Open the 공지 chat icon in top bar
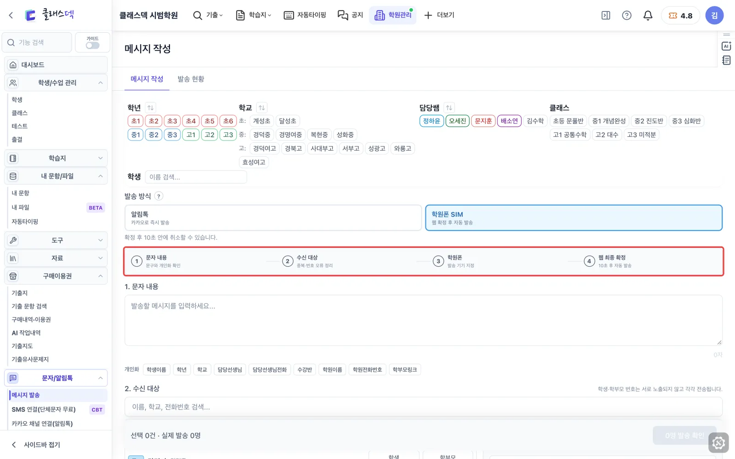Image resolution: width=735 pixels, height=459 pixels. [x=343, y=16]
